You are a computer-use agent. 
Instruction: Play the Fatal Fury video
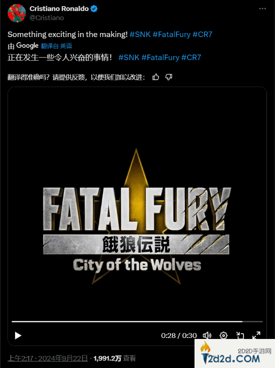coord(18,335)
